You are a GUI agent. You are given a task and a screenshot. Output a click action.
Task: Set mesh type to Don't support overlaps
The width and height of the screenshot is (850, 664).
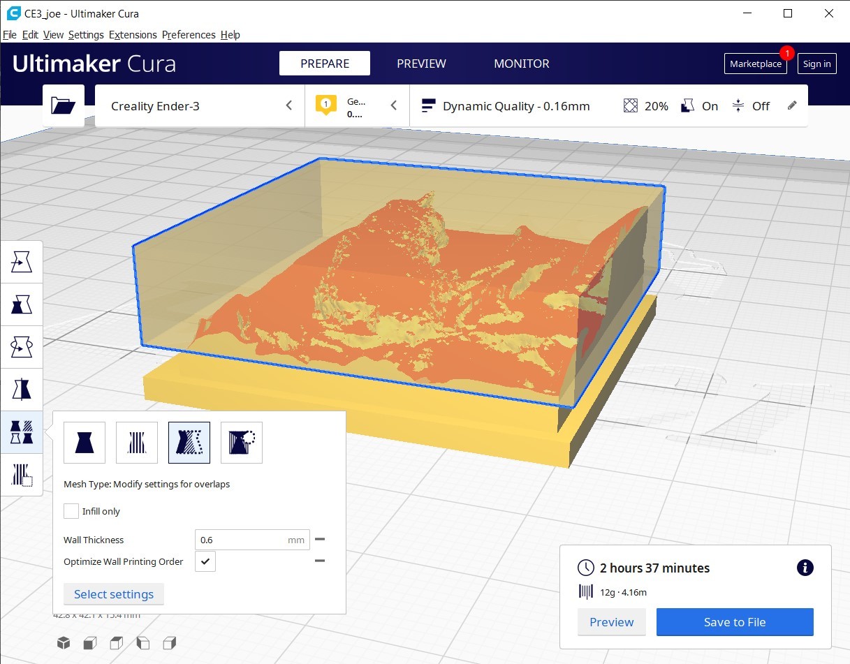[242, 443]
